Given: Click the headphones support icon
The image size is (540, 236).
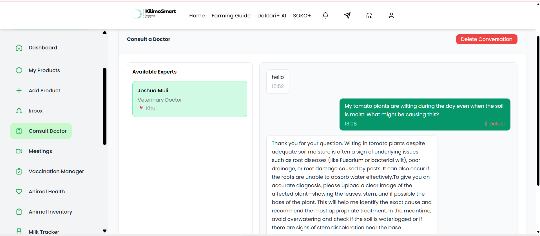Looking at the screenshot, I should point(369,15).
